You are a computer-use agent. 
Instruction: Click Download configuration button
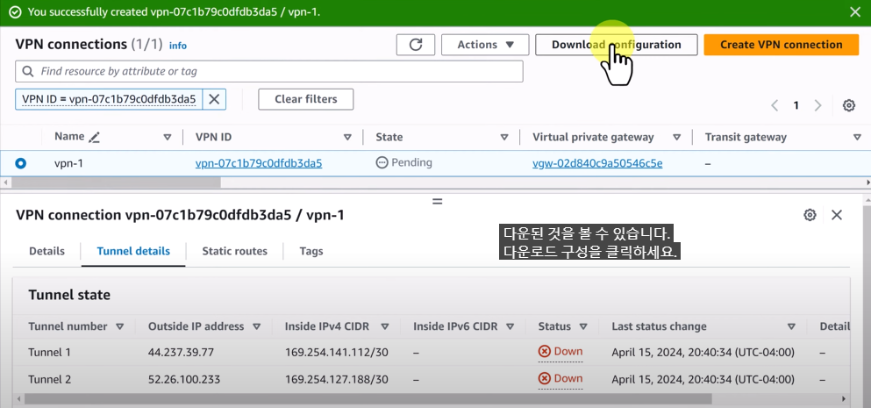[616, 45]
